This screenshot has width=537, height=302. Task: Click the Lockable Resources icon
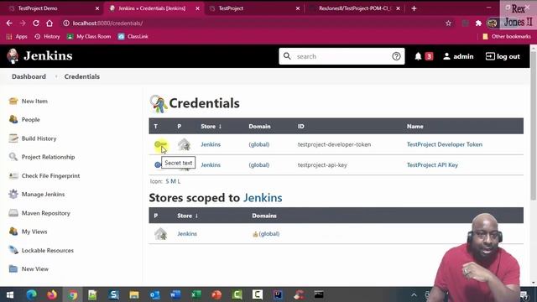(13, 250)
